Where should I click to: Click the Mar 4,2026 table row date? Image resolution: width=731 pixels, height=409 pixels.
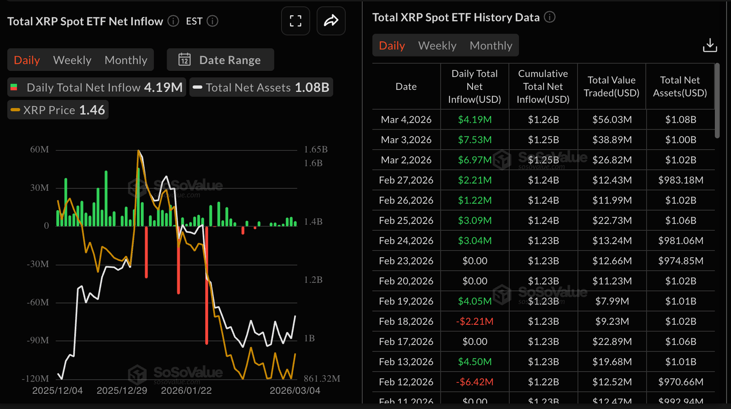pos(406,119)
